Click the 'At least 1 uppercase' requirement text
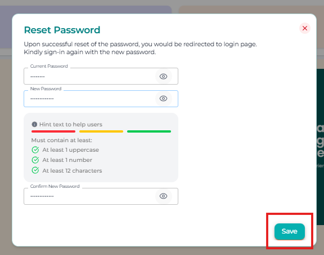This screenshot has height=255, width=324. point(71,150)
